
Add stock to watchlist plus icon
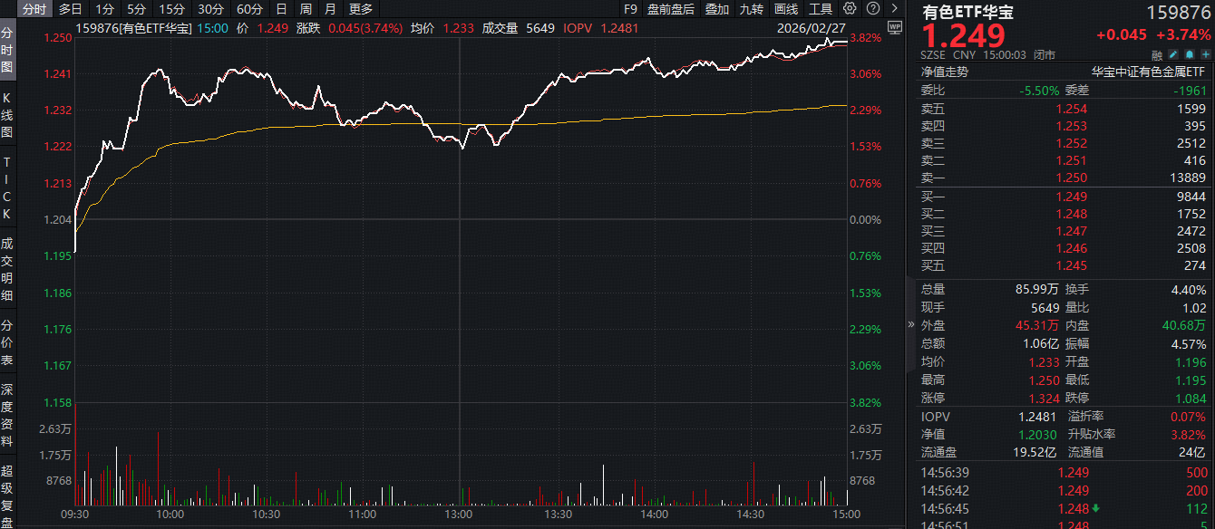tap(1205, 55)
